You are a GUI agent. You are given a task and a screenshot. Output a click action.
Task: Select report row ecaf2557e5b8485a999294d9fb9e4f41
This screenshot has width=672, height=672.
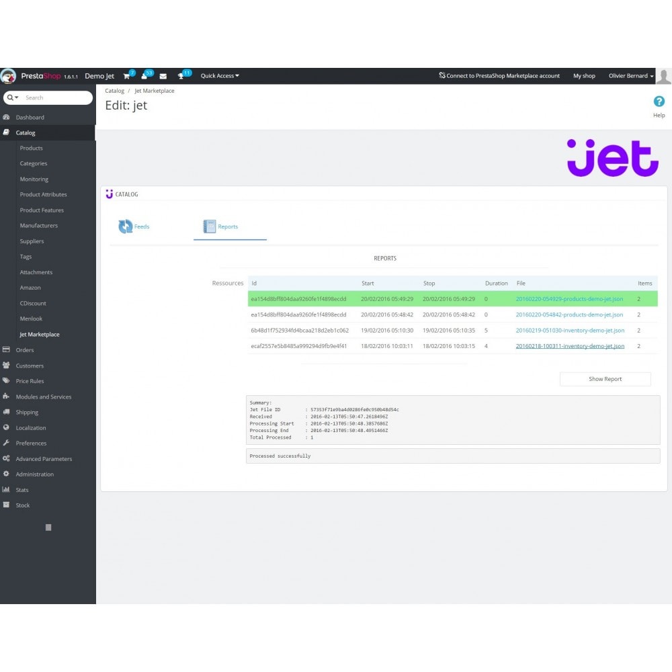(x=452, y=346)
